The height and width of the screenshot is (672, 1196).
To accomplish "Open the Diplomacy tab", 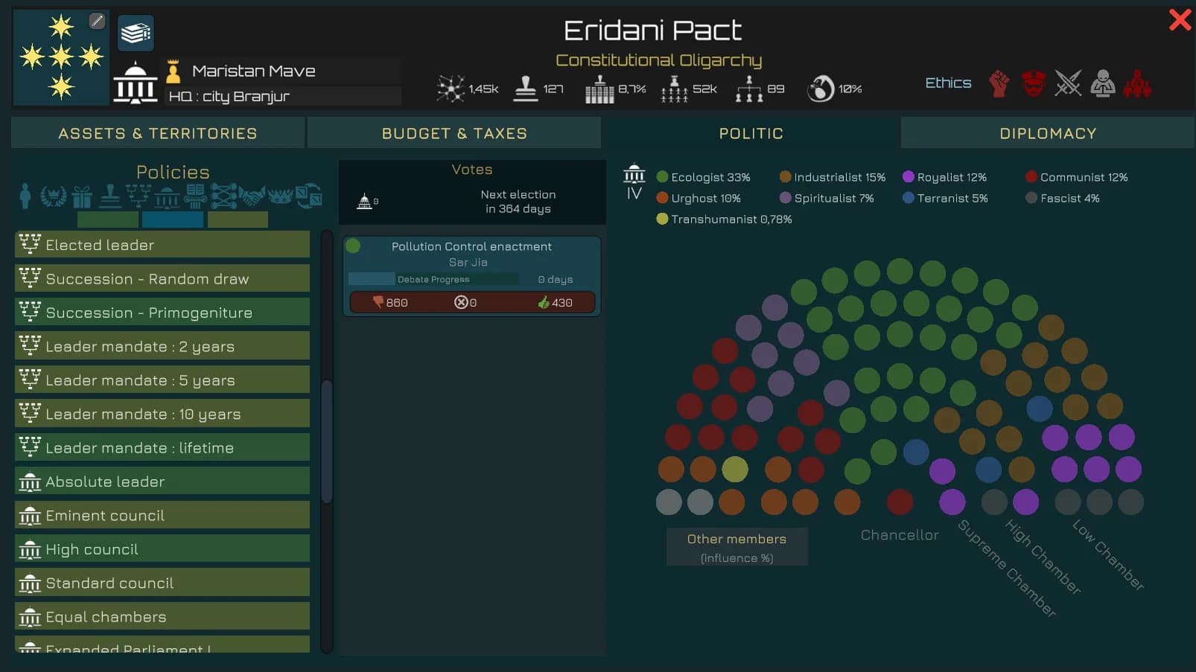I will point(1048,133).
